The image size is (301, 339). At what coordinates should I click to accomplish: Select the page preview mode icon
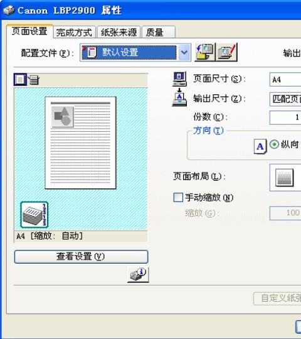(20, 79)
